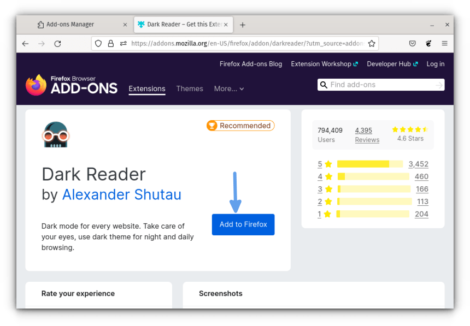Reload the Dark Reader page
Viewport: 470px width, 326px height.
(57, 43)
